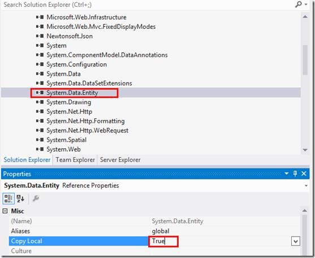Click the reference icon beside Newtonsoft.Json

(40, 36)
